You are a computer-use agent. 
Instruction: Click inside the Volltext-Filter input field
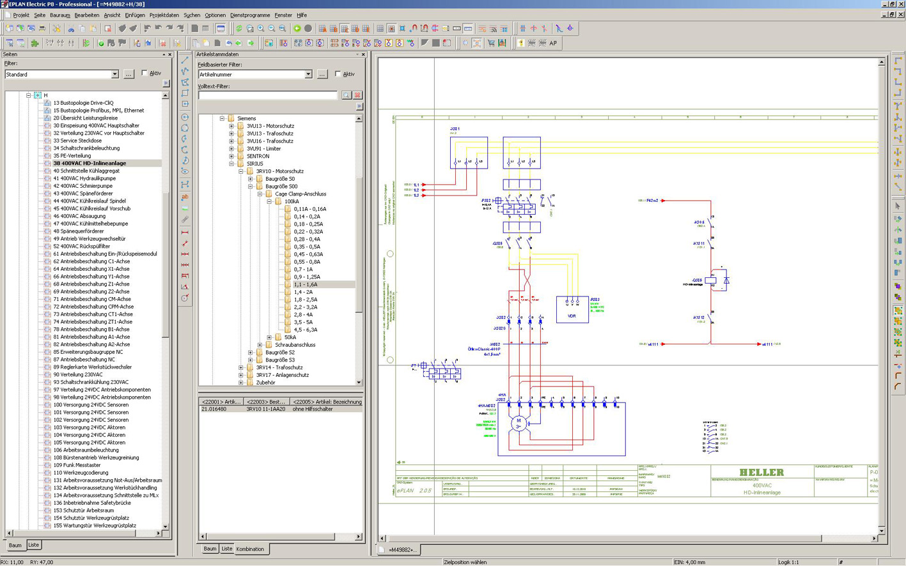[268, 95]
